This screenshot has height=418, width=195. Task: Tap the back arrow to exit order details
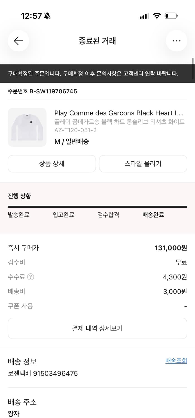[x=18, y=41]
